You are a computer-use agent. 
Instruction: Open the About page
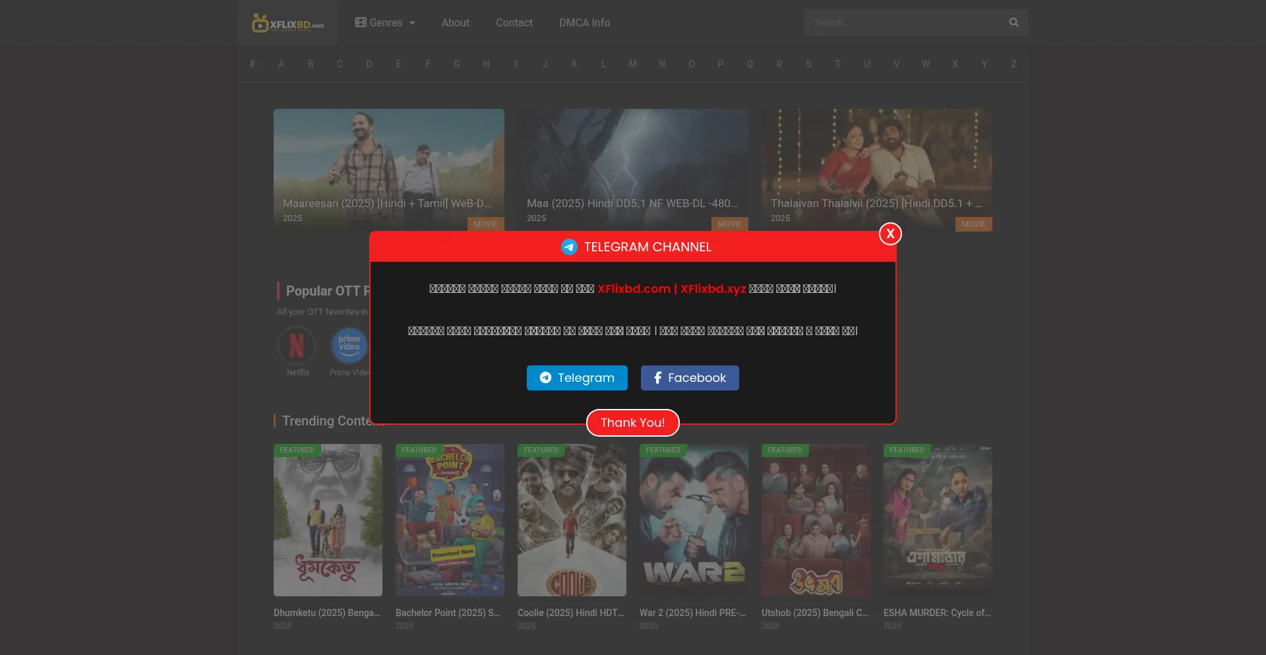pyautogui.click(x=456, y=22)
